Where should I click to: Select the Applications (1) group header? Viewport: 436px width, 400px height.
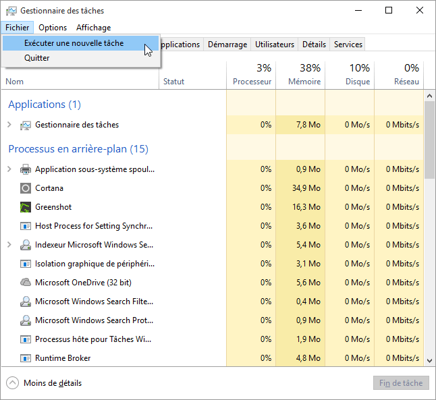(45, 105)
